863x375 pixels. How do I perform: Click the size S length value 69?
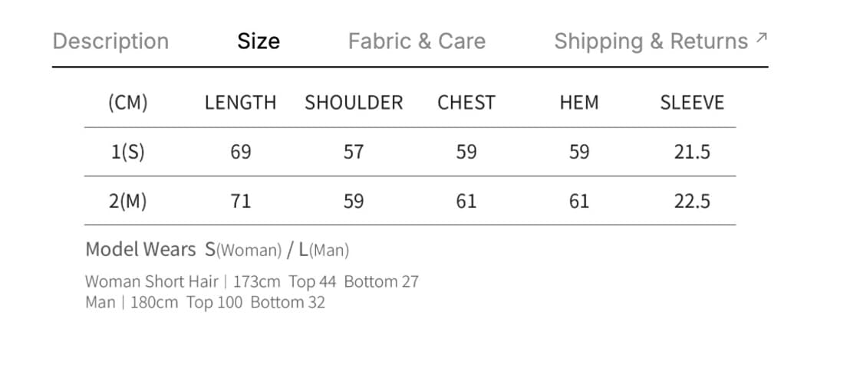(240, 152)
